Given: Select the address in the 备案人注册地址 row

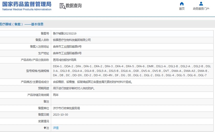Looking at the screenshot, I should 67,47.
